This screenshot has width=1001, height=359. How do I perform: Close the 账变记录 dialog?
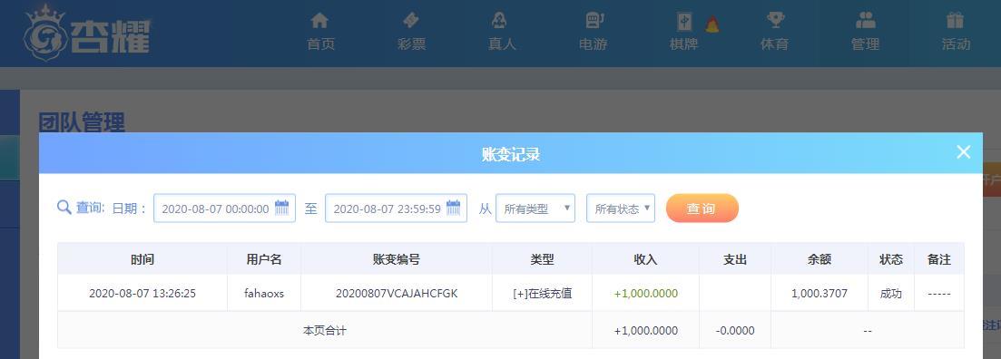tap(963, 151)
